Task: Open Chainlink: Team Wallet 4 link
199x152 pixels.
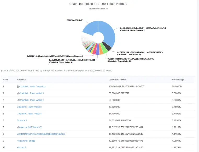Action: 29,114
